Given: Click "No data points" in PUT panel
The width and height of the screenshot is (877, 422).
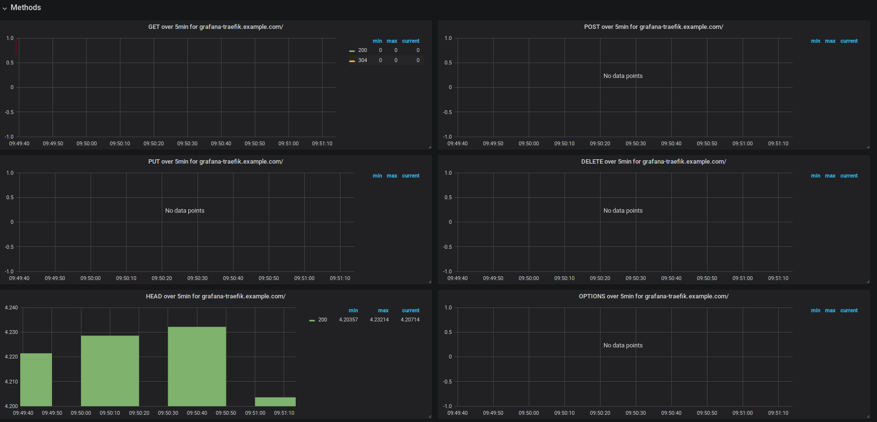Looking at the screenshot, I should pos(184,211).
